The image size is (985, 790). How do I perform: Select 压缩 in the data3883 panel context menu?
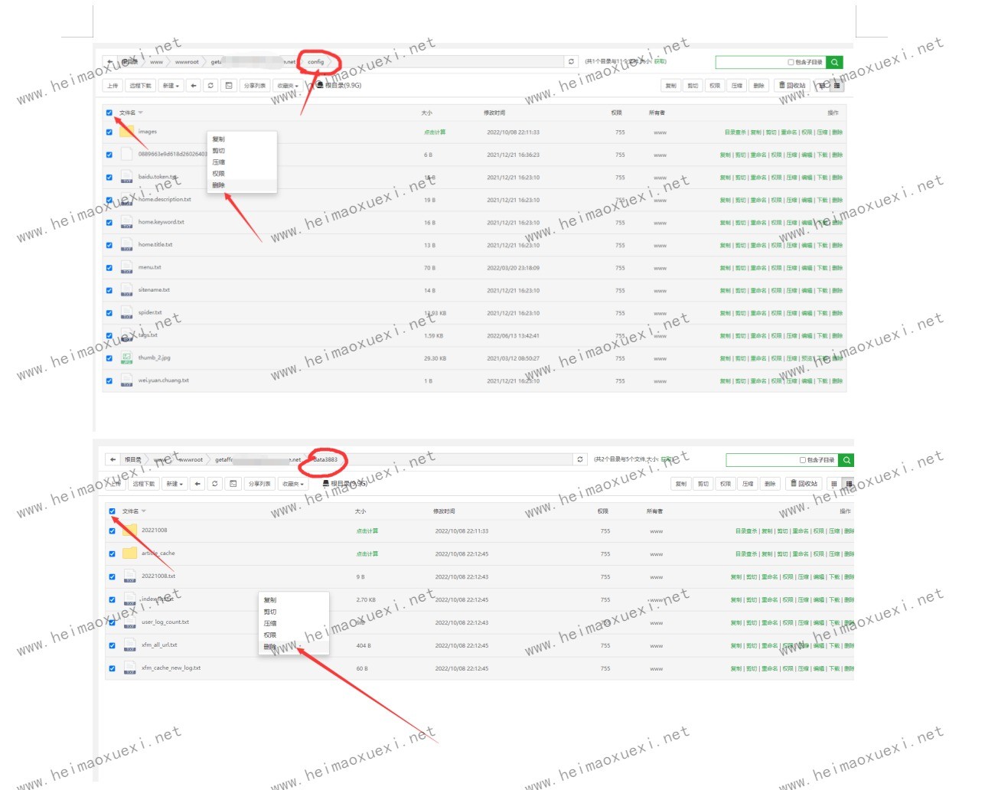[x=270, y=624]
